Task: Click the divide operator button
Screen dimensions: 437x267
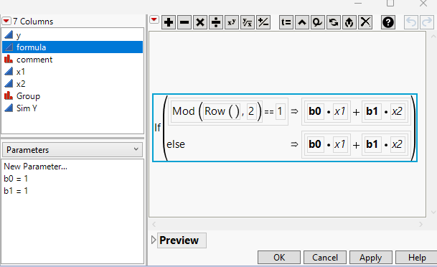Action: tap(216, 22)
